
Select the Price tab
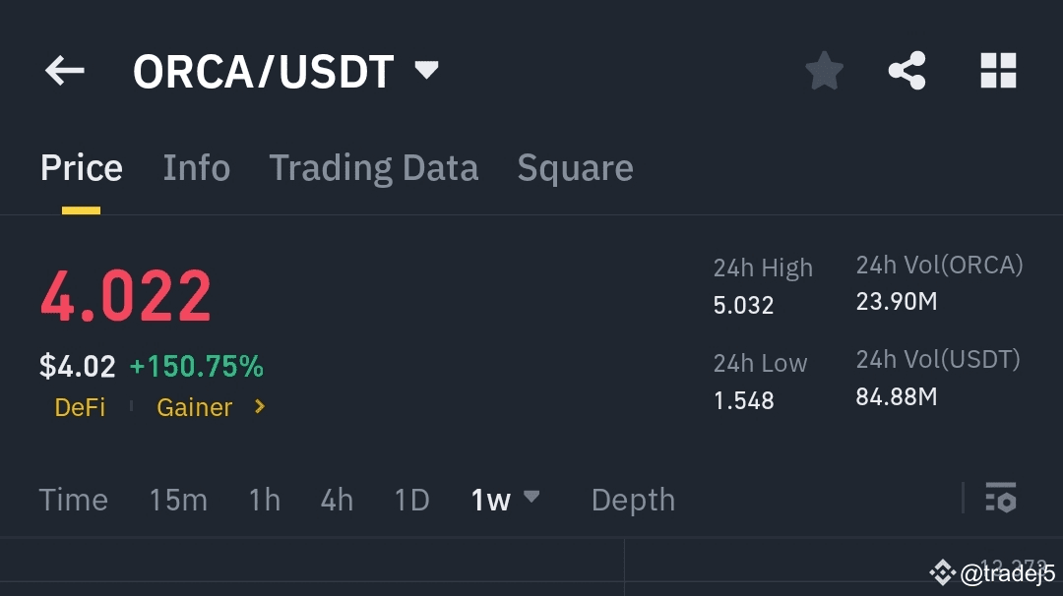(x=81, y=168)
